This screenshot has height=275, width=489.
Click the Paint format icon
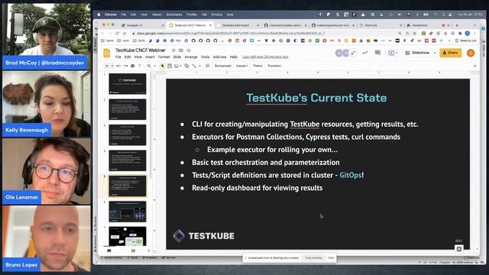pyautogui.click(x=140, y=66)
